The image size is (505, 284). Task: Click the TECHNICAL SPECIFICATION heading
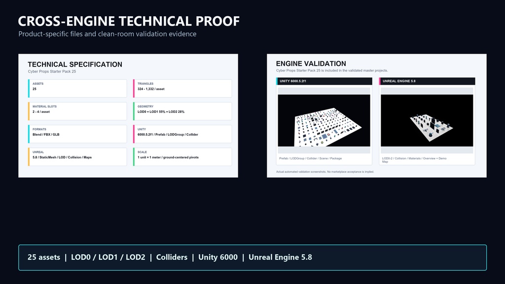[75, 65]
